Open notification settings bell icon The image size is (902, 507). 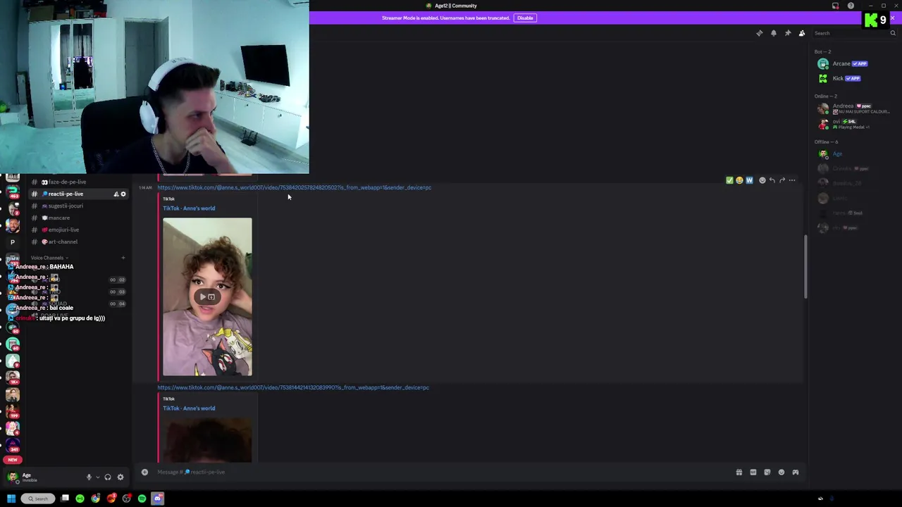[774, 33]
